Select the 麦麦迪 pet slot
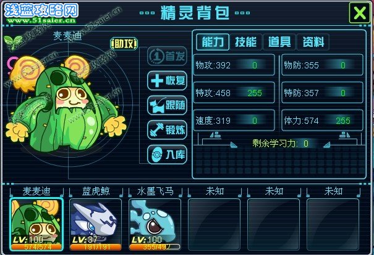 tap(36, 225)
